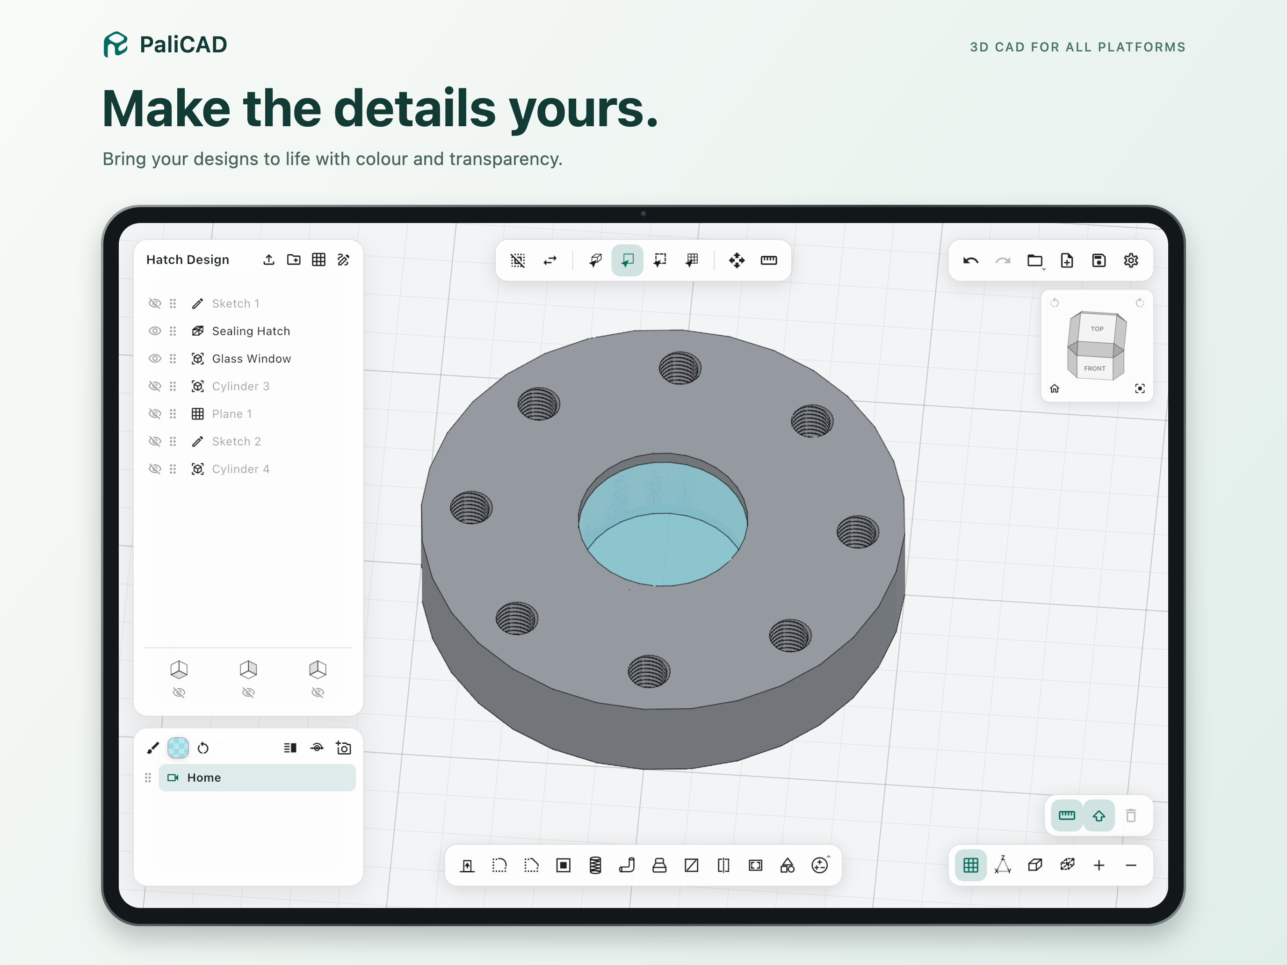
Task: Toggle the green ruler measurement button
Action: (1066, 815)
